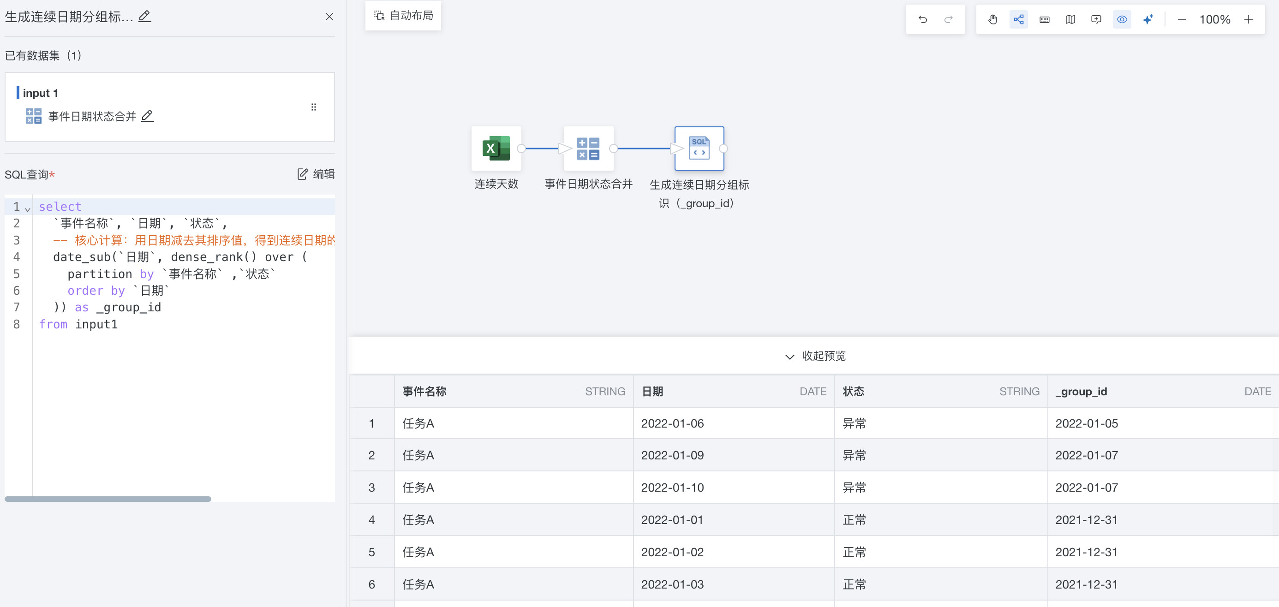Click the 'order by' SQL line
The image size is (1279, 607).
tap(118, 291)
